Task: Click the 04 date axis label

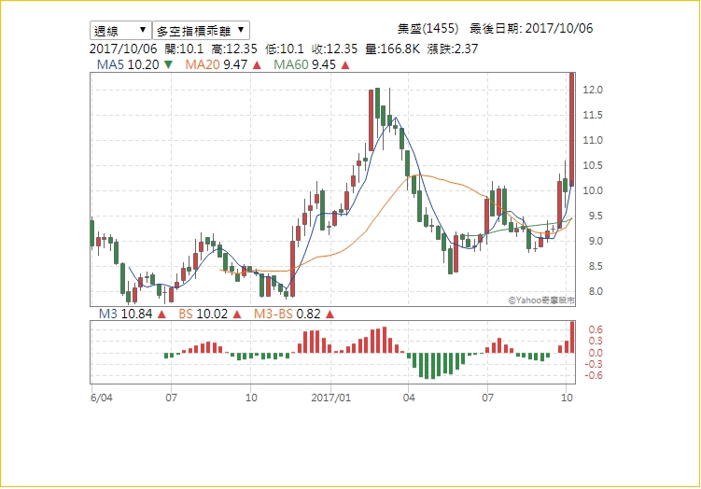Action: click(409, 398)
